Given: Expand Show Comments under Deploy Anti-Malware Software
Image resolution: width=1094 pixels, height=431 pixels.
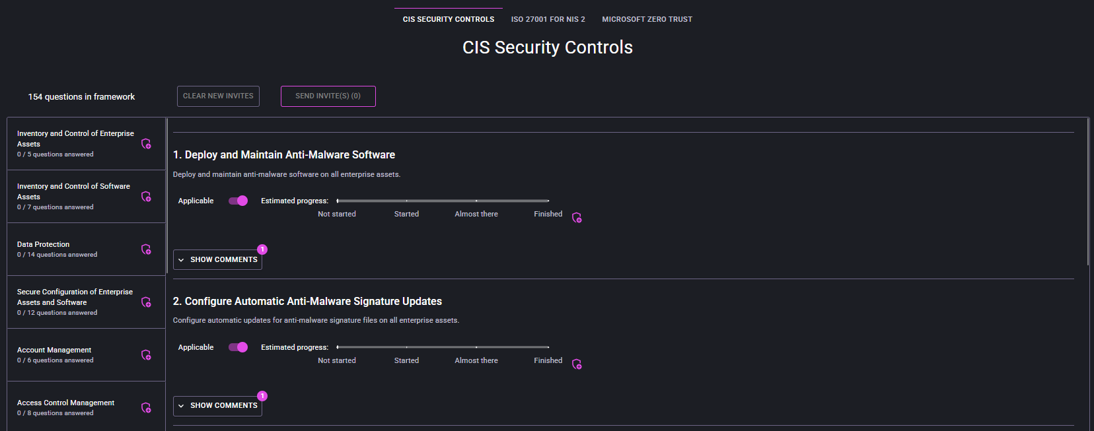Looking at the screenshot, I should [217, 259].
